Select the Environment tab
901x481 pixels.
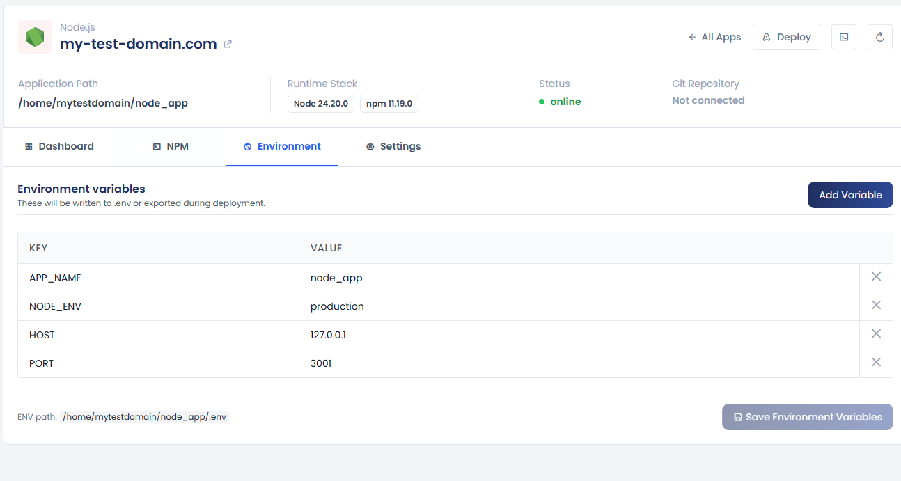click(282, 146)
